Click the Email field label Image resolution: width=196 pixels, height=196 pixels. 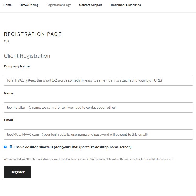8,120
